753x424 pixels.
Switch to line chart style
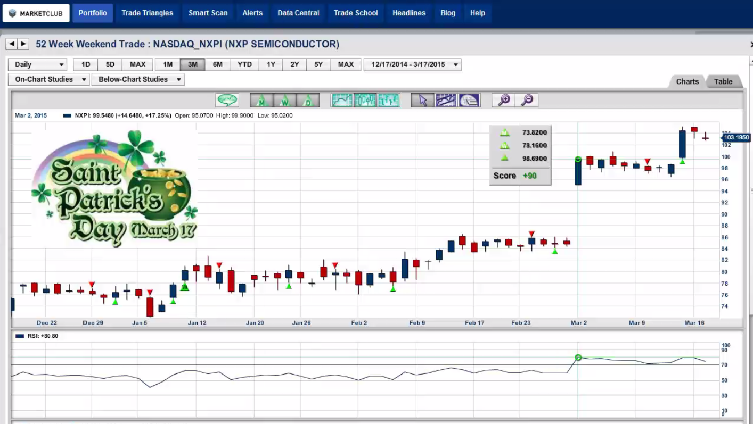[342, 100]
